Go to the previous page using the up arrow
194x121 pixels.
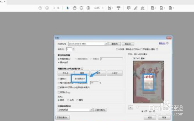(40, 8)
